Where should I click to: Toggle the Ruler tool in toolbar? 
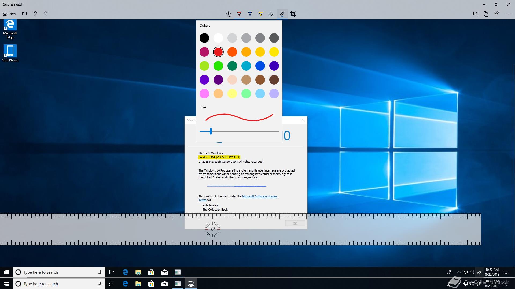(282, 14)
